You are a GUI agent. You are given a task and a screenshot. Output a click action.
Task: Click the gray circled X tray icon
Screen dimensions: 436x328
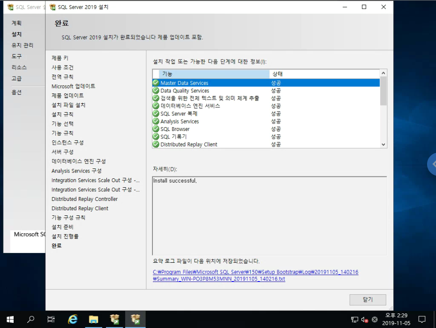375,320
